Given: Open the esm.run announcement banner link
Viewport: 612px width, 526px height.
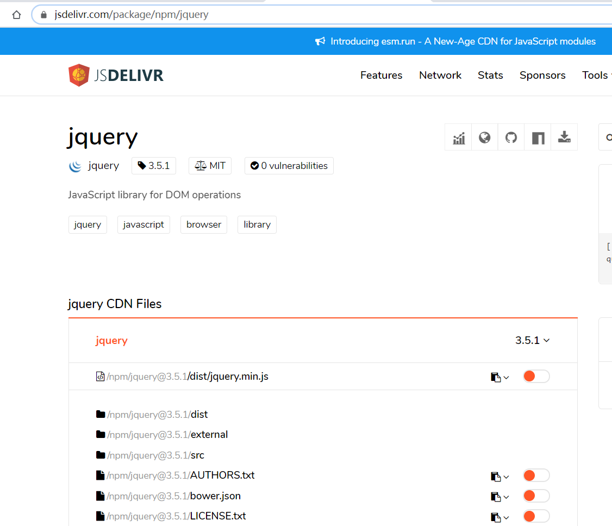Looking at the screenshot, I should pos(463,41).
